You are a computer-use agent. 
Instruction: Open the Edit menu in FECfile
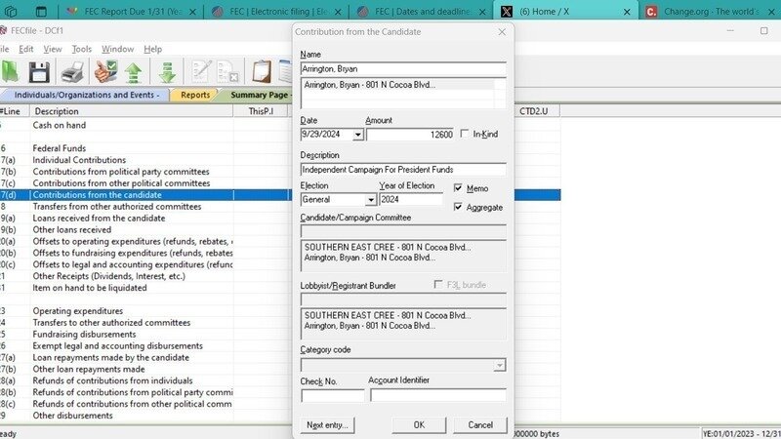(x=26, y=49)
